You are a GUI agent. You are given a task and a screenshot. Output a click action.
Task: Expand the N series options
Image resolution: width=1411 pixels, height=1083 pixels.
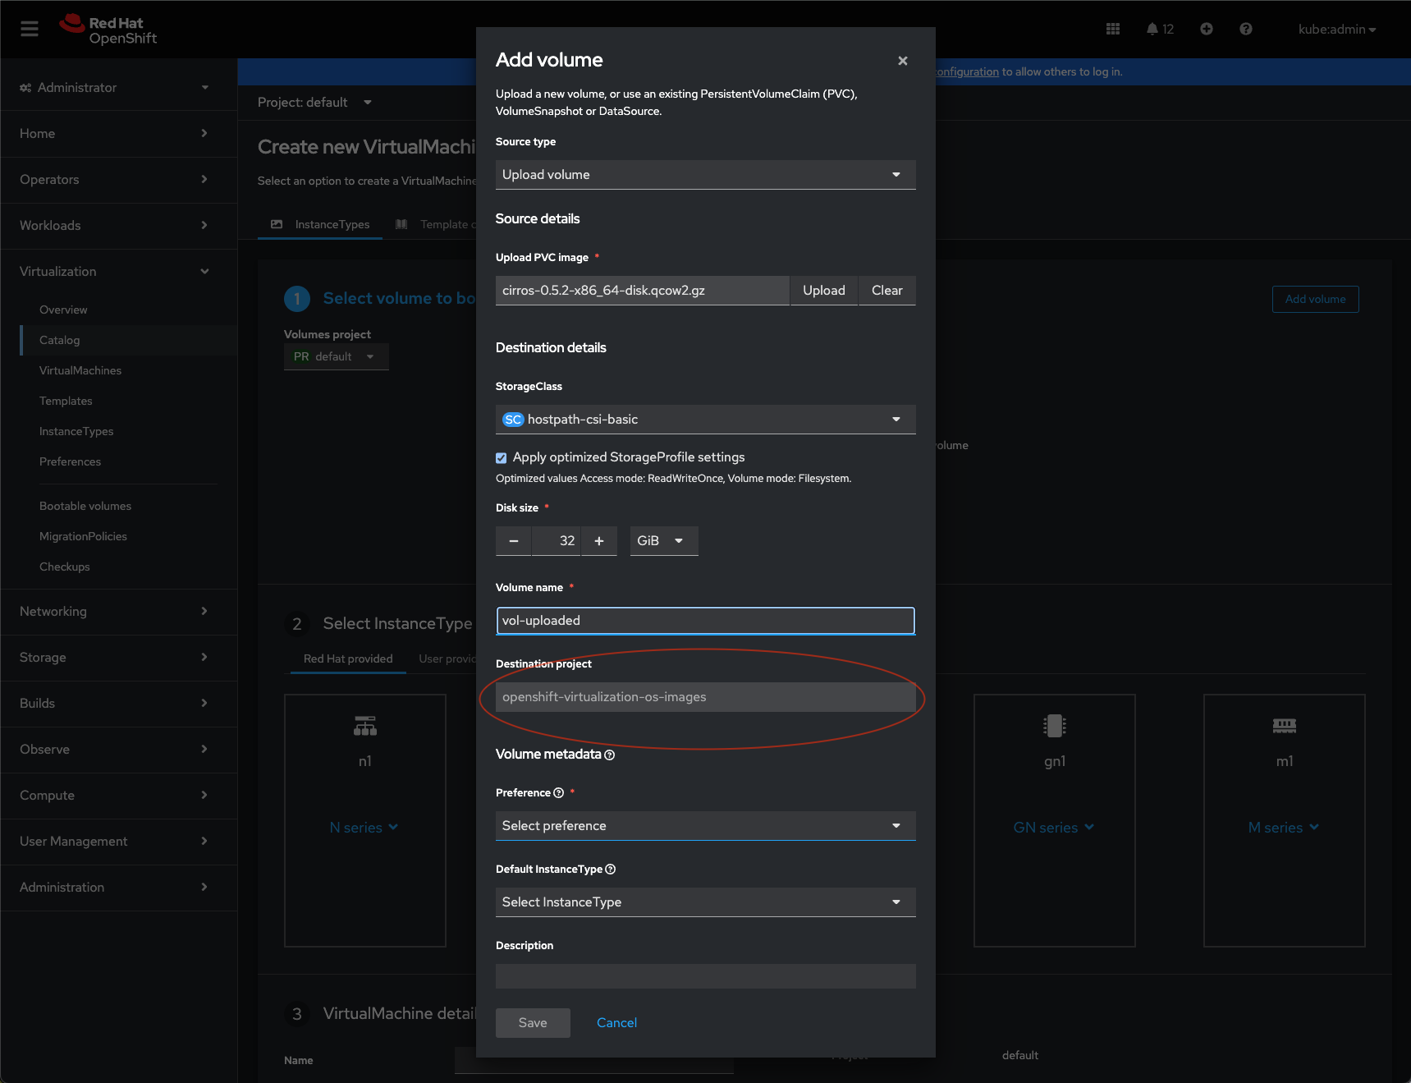(364, 828)
